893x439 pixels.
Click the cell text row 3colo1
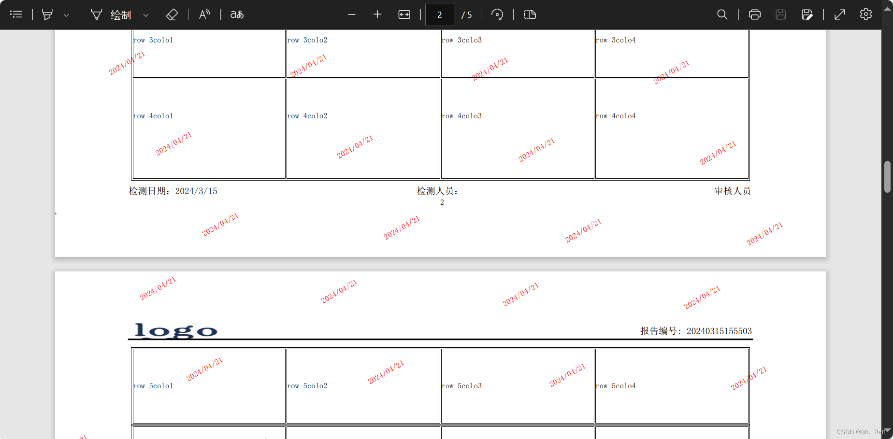[x=153, y=40]
